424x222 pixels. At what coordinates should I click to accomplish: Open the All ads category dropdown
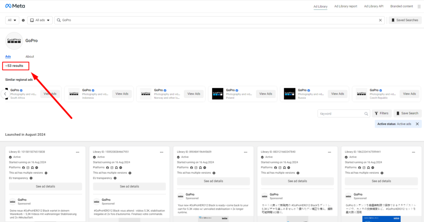click(40, 20)
